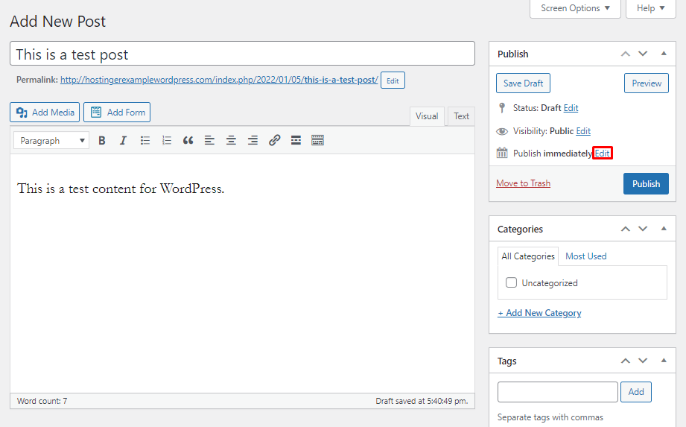This screenshot has height=427, width=686.
Task: Toggle bold formatting in editor toolbar
Action: tap(102, 140)
